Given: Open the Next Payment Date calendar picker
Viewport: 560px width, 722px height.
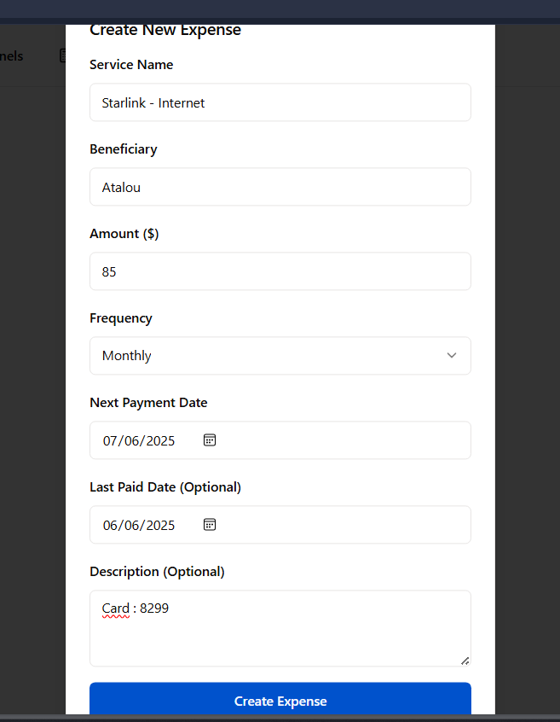Looking at the screenshot, I should [210, 440].
